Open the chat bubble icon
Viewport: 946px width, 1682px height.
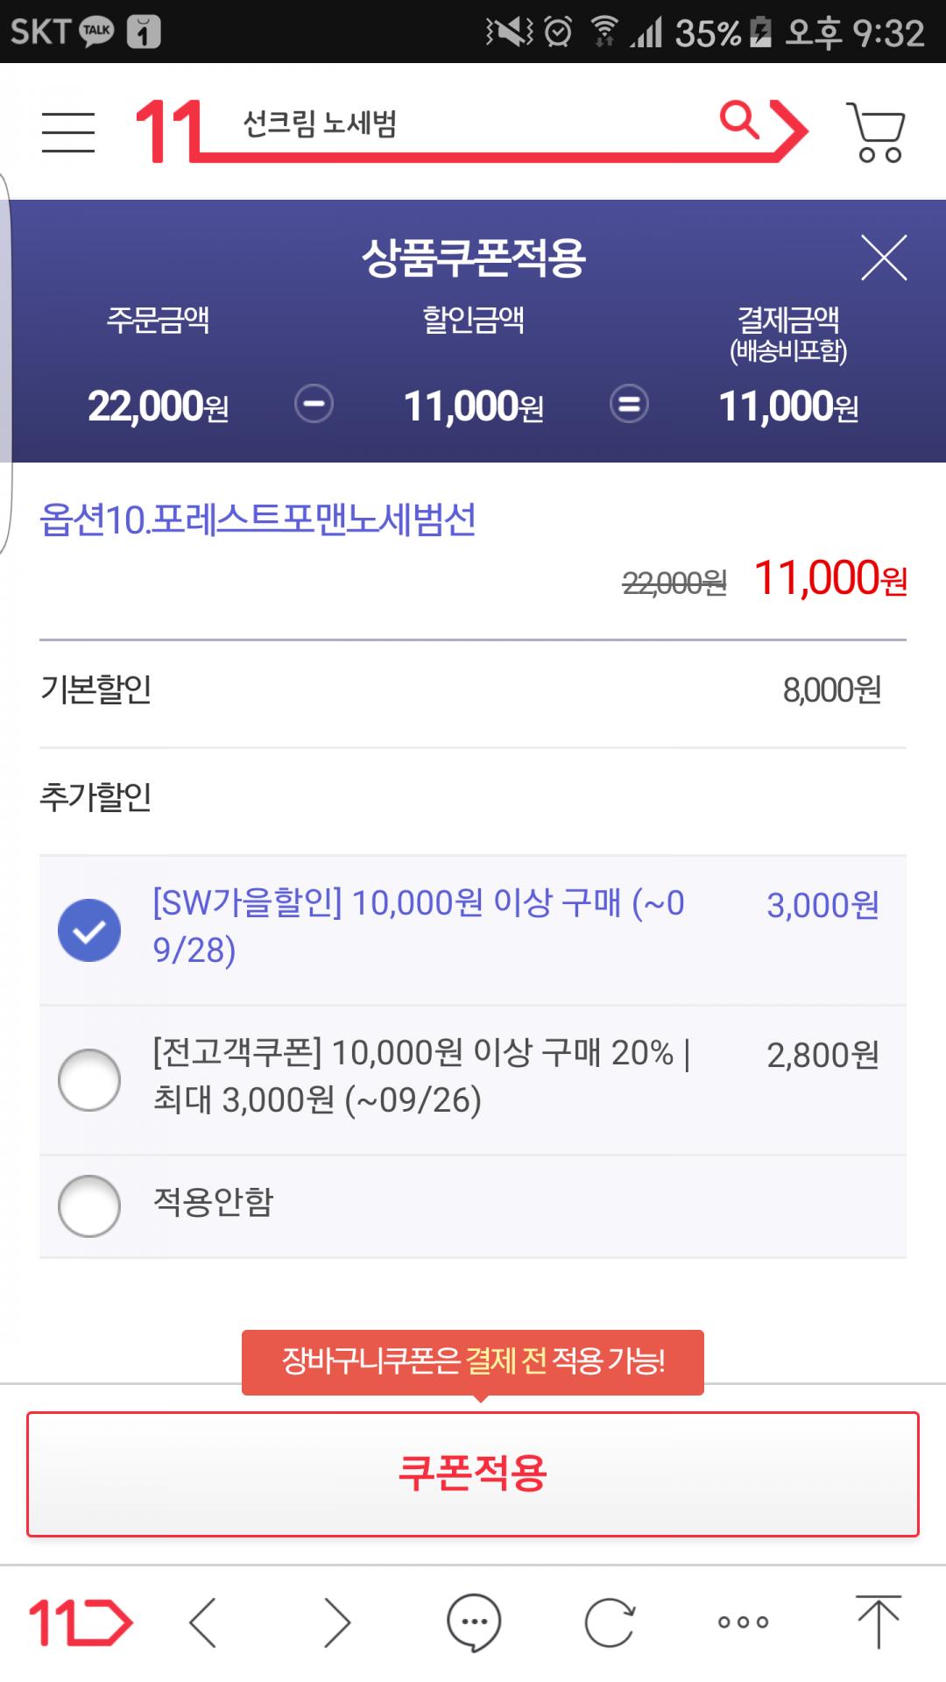tap(474, 1622)
